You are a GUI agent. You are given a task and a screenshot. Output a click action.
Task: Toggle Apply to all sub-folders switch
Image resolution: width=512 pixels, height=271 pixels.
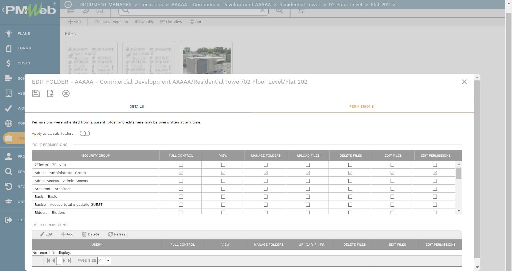click(85, 133)
